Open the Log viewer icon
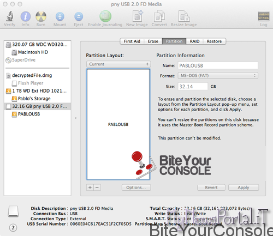The image size is (273, 236). (264, 16)
